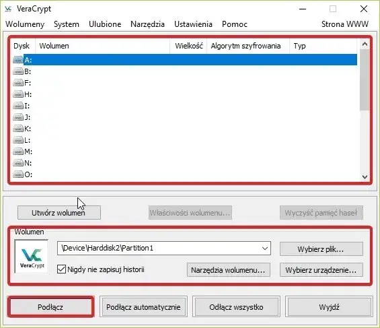Click Podłącz automatycznie button

tap(143, 307)
